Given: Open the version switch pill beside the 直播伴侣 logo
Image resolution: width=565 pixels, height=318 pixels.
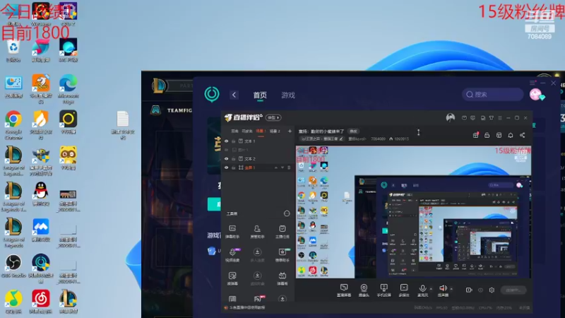Looking at the screenshot, I should coord(273,117).
